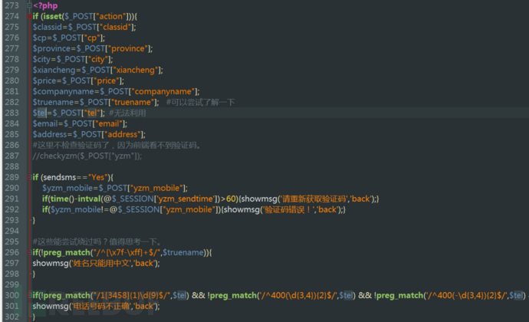The height and width of the screenshot is (322, 529).
Task: Click the number 60 in the time check
Action: (231, 199)
